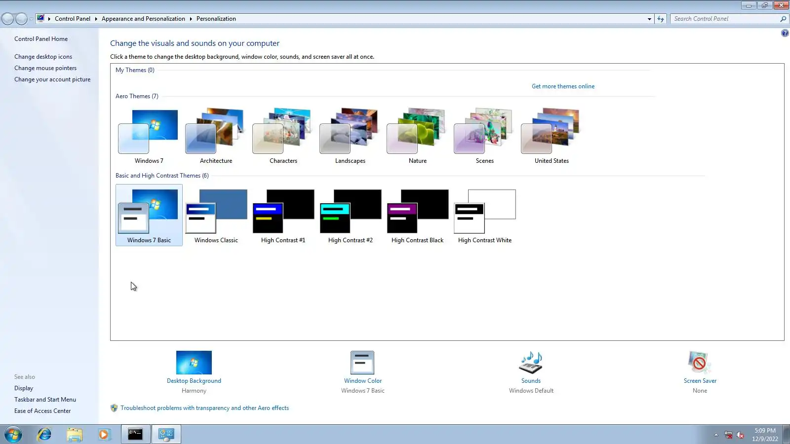Click the Show desktop button
Image resolution: width=790 pixels, height=444 pixels.
click(787, 435)
